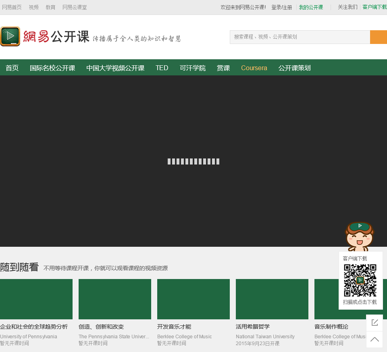Click the banner loading indicator bars
Image resolution: width=387 pixels, height=352 pixels.
point(193,161)
